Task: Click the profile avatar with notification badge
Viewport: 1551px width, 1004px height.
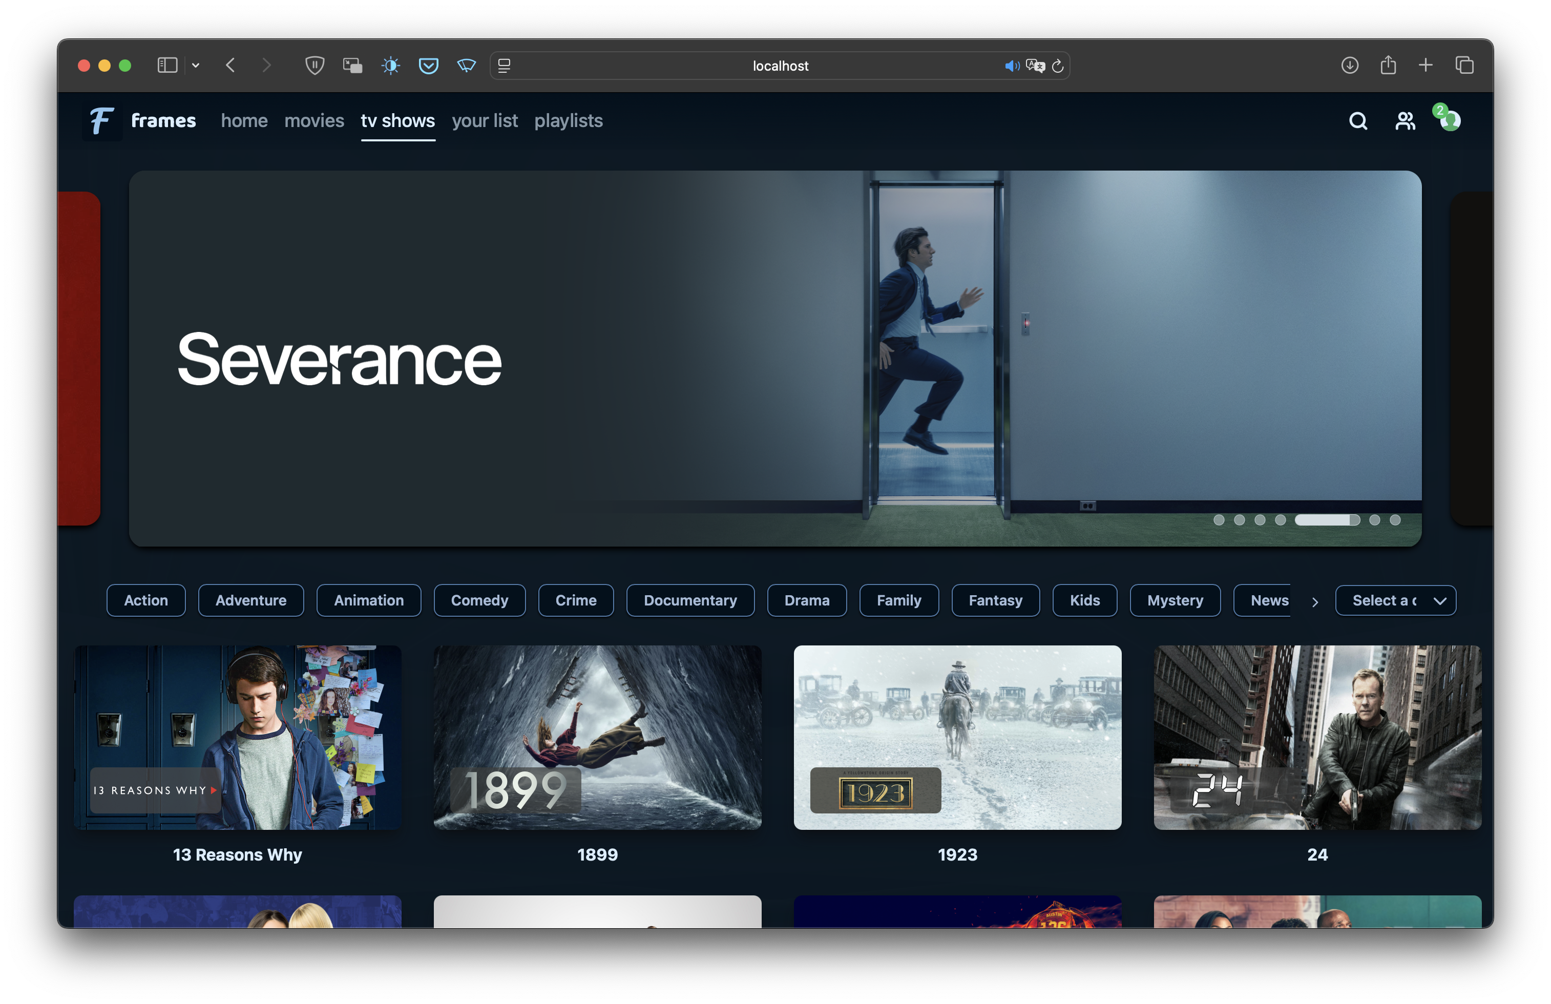Action: pyautogui.click(x=1450, y=120)
